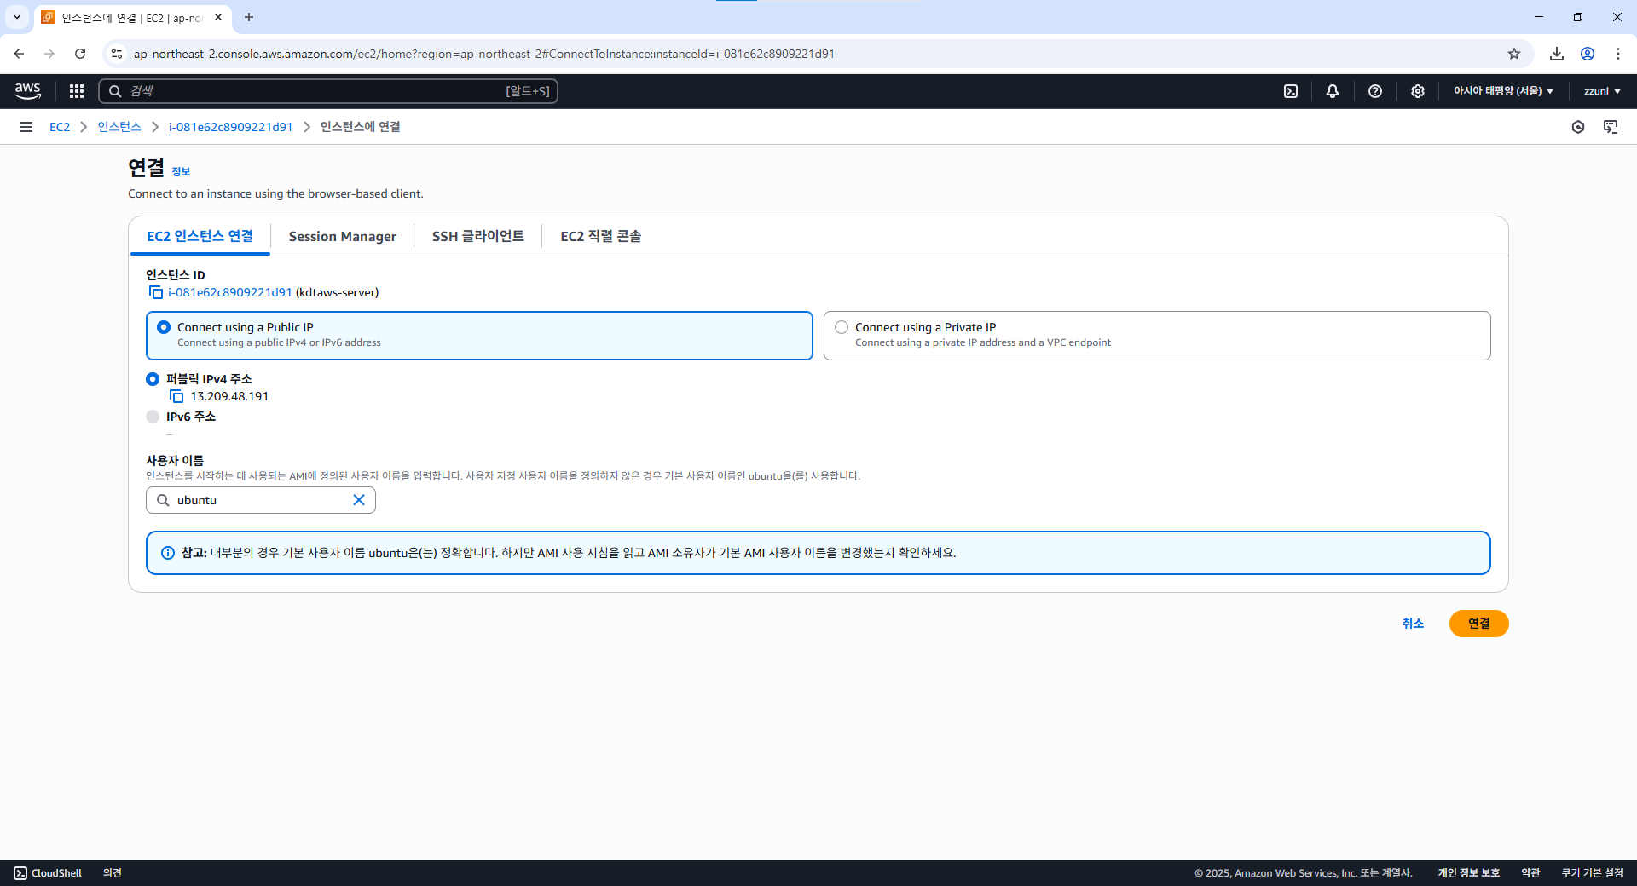This screenshot has height=886, width=1637.
Task: Open the AWS home logo
Action: pos(27,90)
